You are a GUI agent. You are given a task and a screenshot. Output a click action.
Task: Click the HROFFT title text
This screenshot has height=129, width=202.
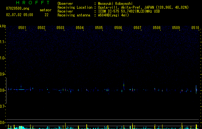pos(33,3)
